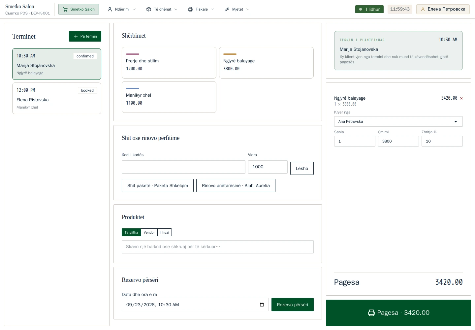475x330 pixels.
Task: Select the Të gjitha product filter
Action: click(131, 232)
